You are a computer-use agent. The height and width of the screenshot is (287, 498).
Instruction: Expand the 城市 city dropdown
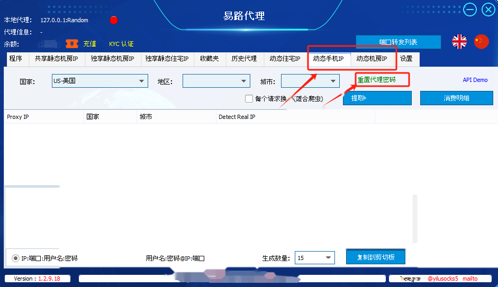(310, 81)
